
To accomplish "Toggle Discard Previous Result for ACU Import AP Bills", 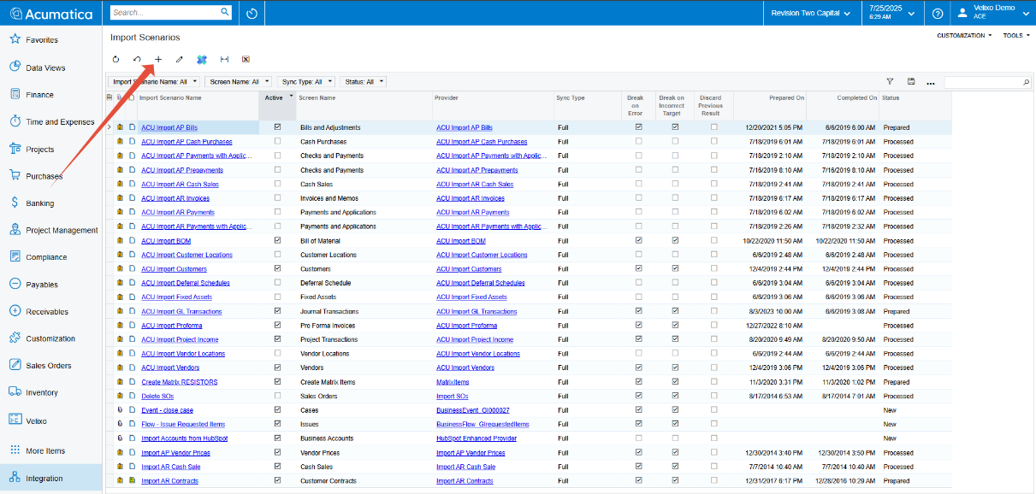I will coord(714,127).
